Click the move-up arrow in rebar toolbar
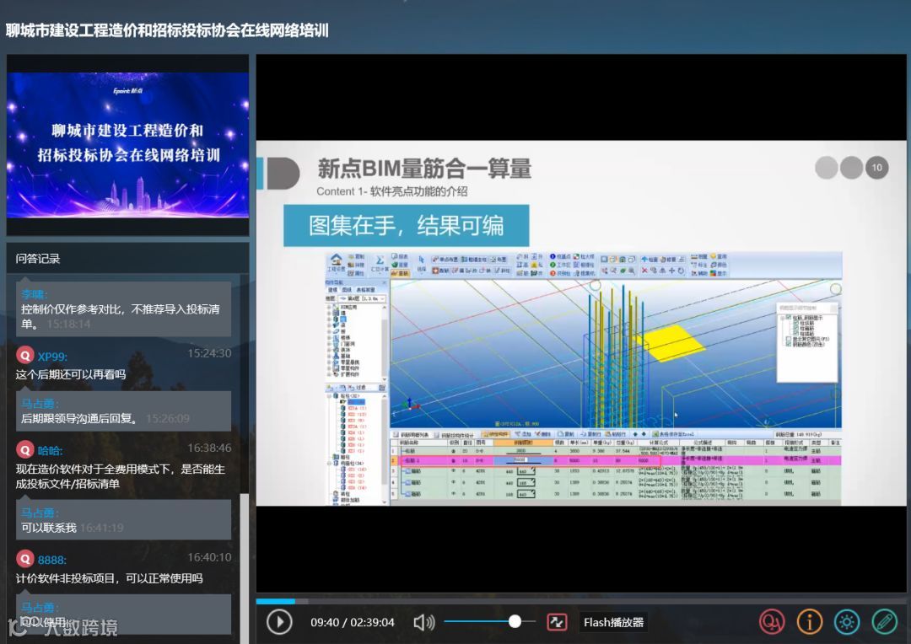Screen dimensions: 911x644 (x=635, y=434)
